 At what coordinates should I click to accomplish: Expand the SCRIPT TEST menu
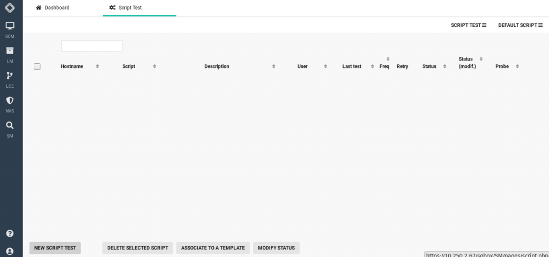click(x=468, y=25)
